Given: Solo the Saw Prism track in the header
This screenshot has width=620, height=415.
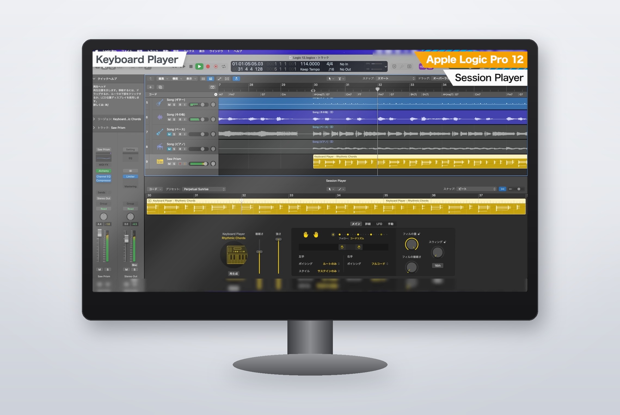Looking at the screenshot, I should [174, 164].
